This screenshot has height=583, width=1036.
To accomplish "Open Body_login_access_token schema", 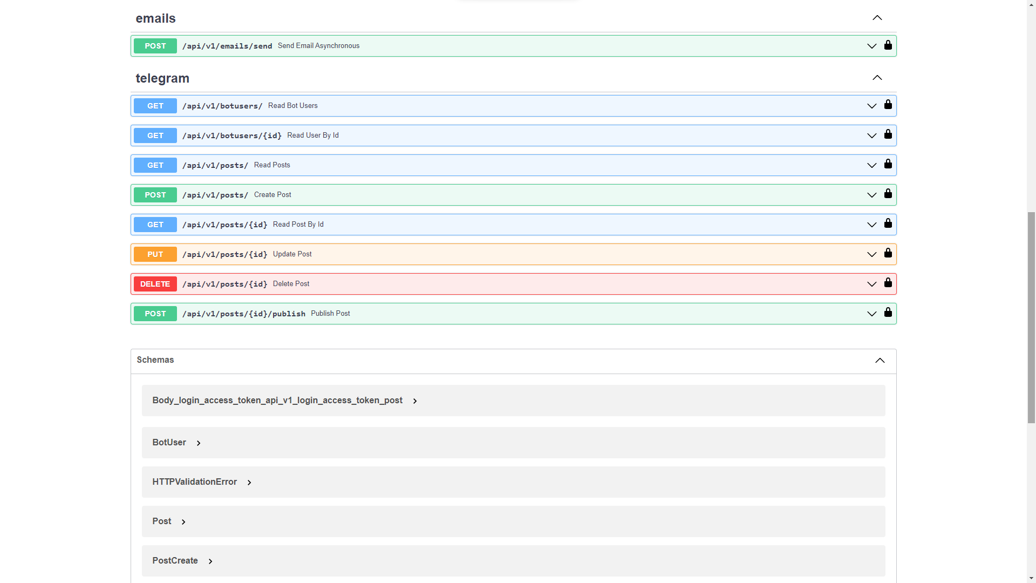I will 415,400.
